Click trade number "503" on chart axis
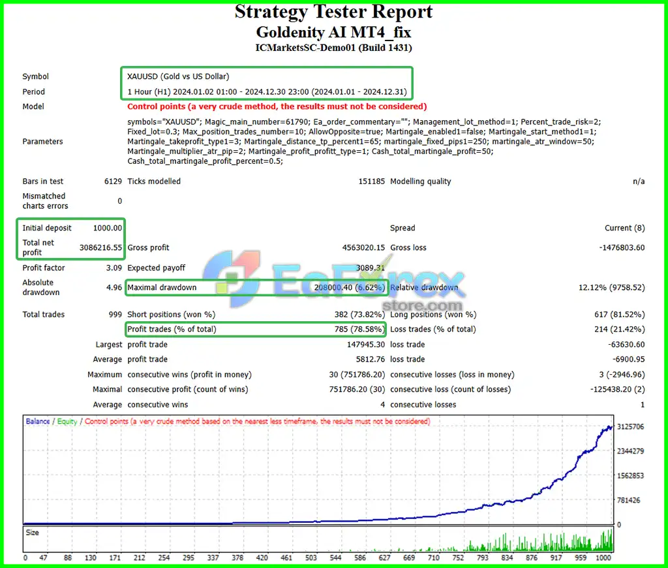668x568 pixels. click(311, 558)
